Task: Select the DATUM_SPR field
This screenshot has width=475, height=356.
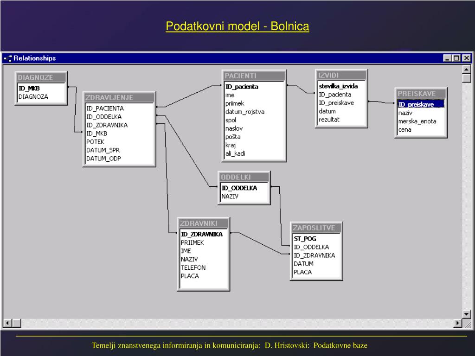Action: pyautogui.click(x=103, y=150)
